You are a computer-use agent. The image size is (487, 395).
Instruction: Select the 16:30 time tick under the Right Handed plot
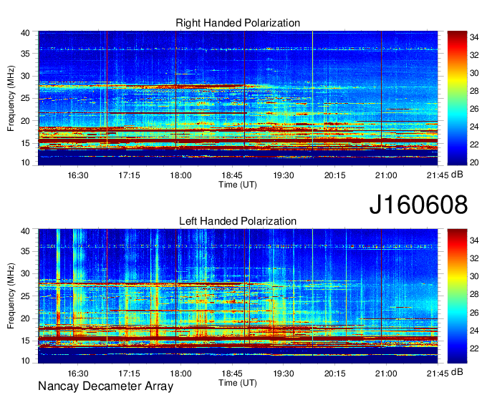coord(78,175)
